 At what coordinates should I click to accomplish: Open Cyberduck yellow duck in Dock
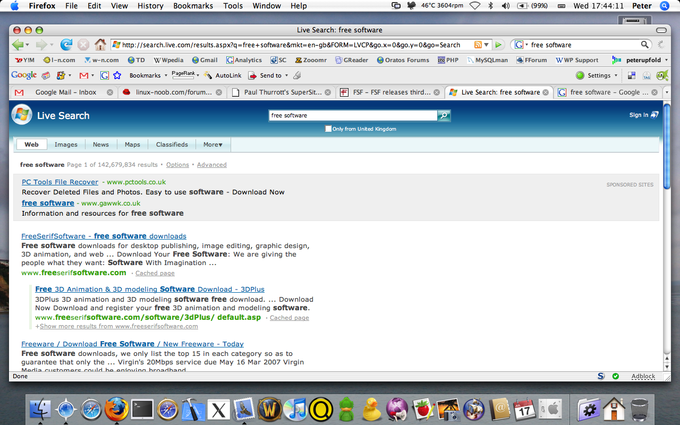pyautogui.click(x=372, y=410)
